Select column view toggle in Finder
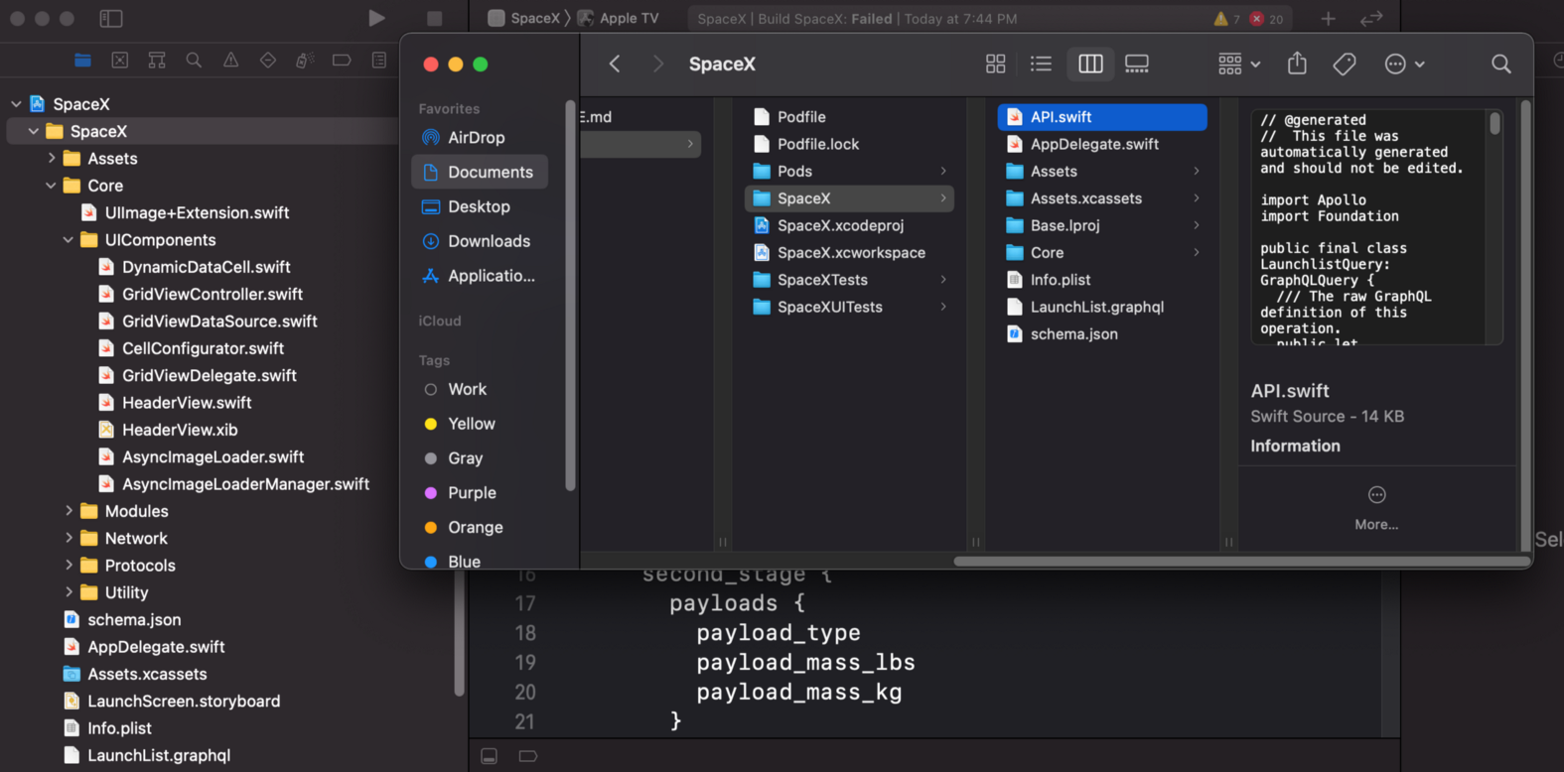The width and height of the screenshot is (1564, 772). click(x=1090, y=64)
